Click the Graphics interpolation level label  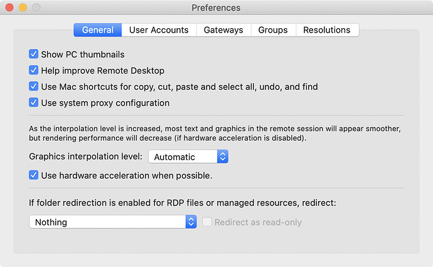(86, 157)
